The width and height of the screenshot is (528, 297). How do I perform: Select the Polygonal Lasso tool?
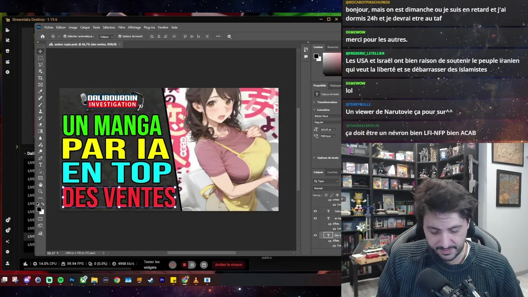tap(40, 65)
